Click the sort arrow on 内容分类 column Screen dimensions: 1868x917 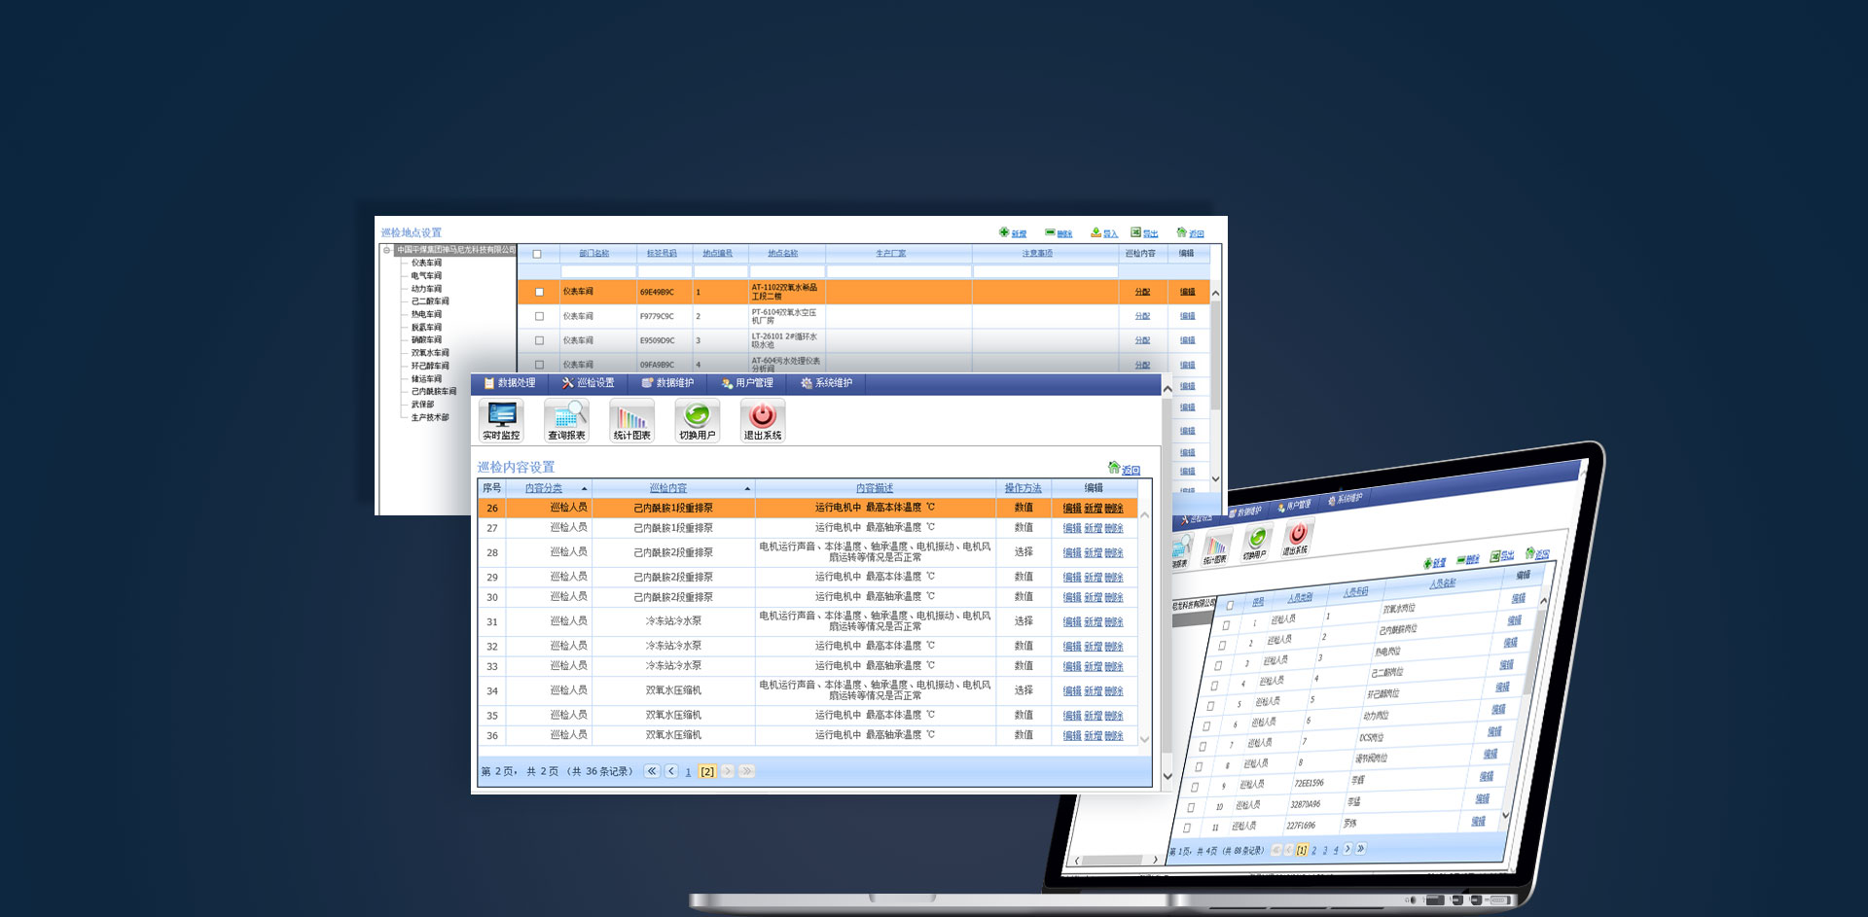coord(584,488)
